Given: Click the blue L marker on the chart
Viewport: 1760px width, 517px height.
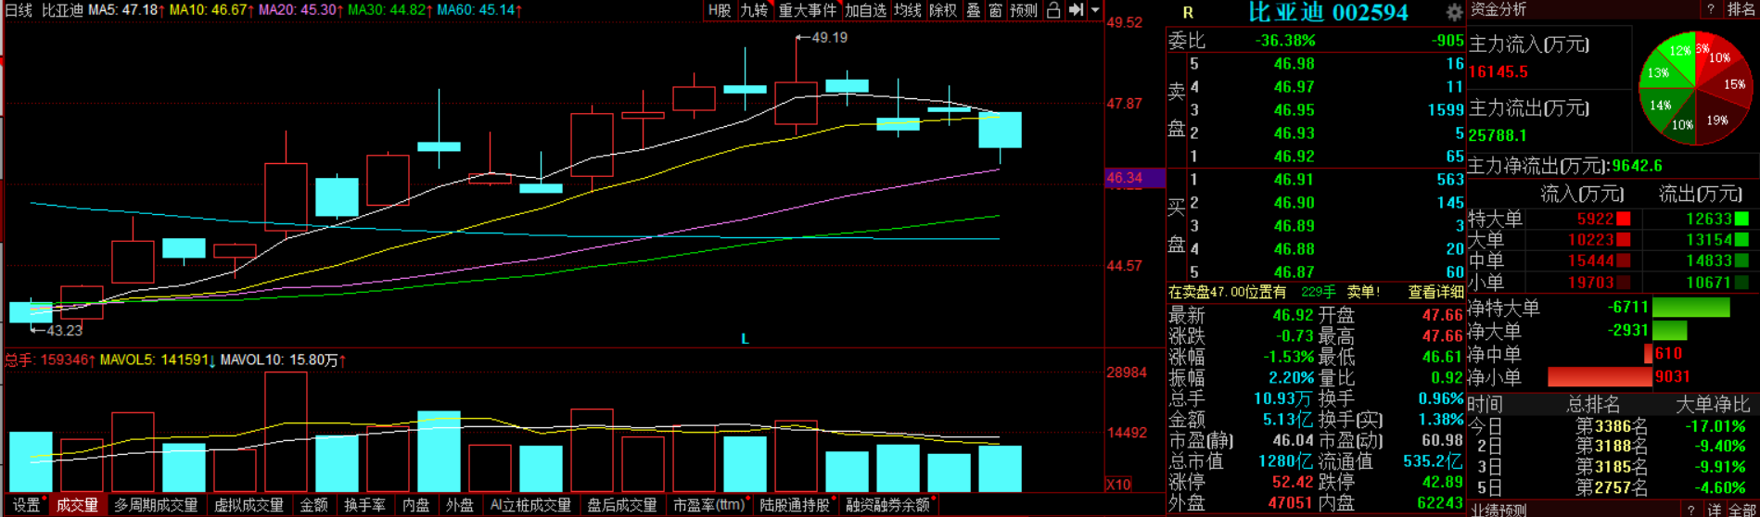Looking at the screenshot, I should pyautogui.click(x=745, y=339).
